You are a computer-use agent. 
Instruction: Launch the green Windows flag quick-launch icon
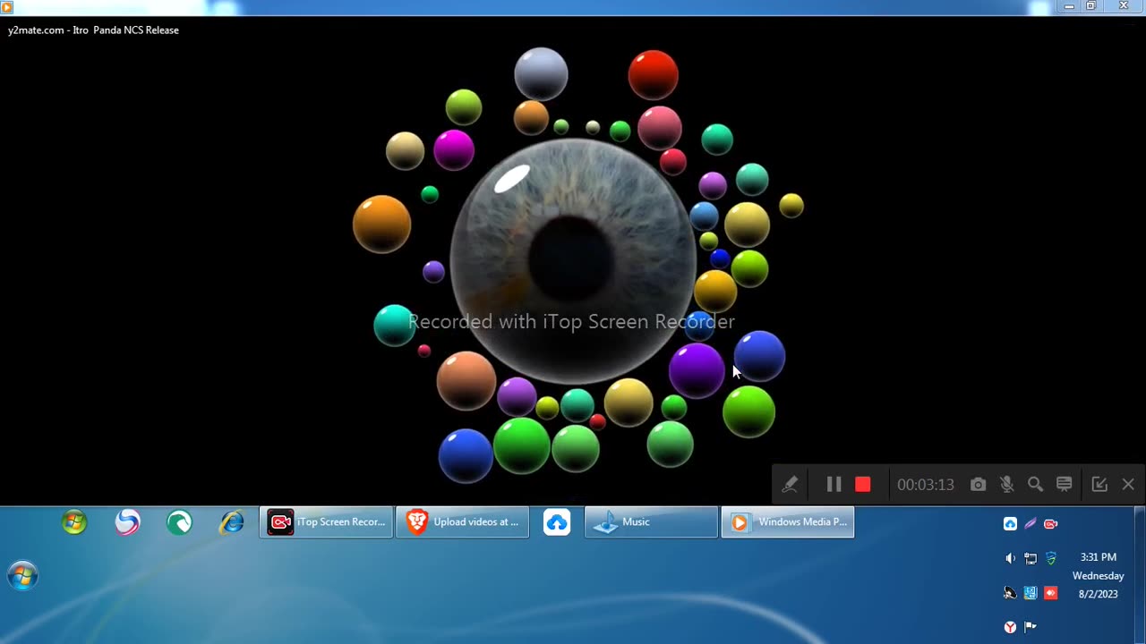point(74,522)
